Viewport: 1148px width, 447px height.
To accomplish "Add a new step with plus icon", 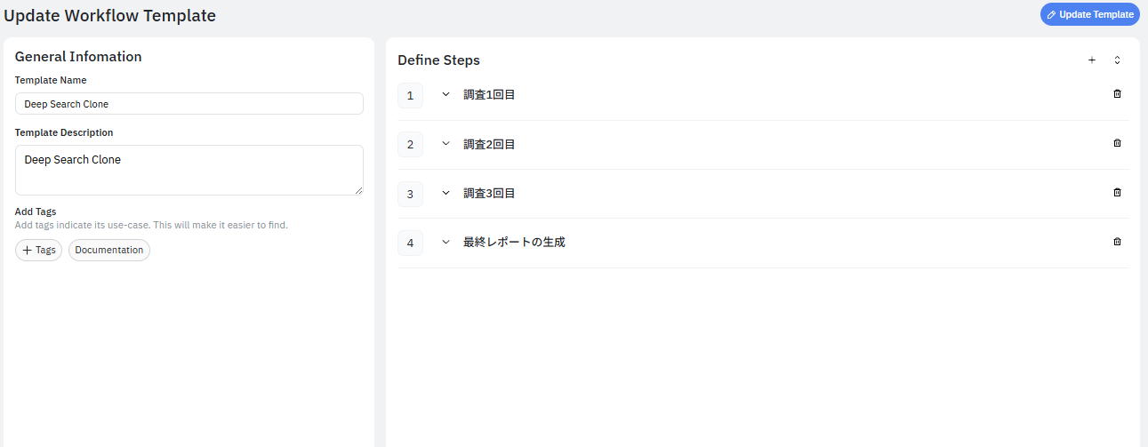I will pos(1092,60).
